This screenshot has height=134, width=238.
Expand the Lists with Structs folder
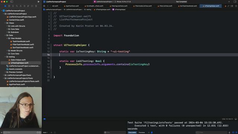click(x=7, y=26)
